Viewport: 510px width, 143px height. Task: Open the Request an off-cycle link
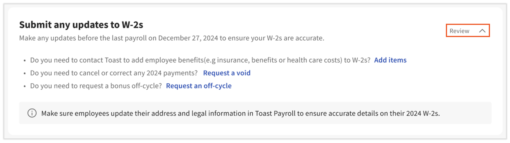click(x=199, y=86)
